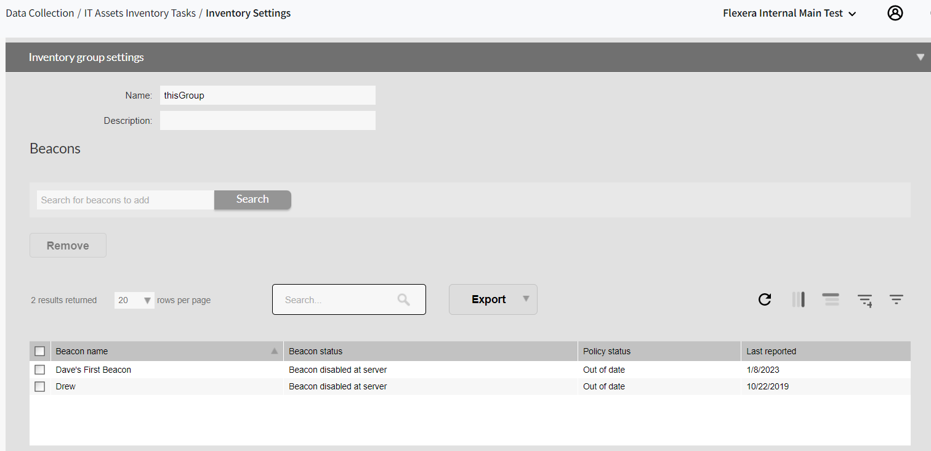Image resolution: width=931 pixels, height=451 pixels.
Task: Go to IT Assets Inventory Tasks breadcrumb
Action: pos(140,13)
